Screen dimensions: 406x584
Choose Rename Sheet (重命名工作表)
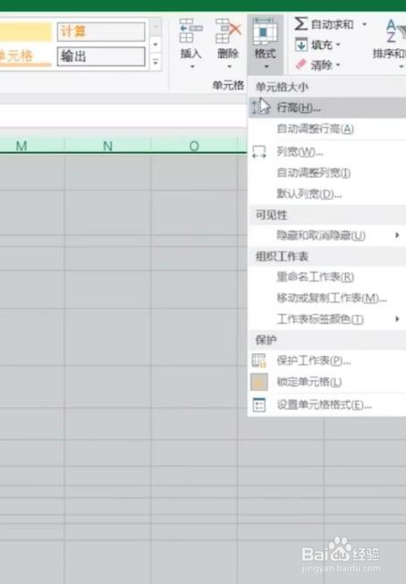(x=327, y=277)
